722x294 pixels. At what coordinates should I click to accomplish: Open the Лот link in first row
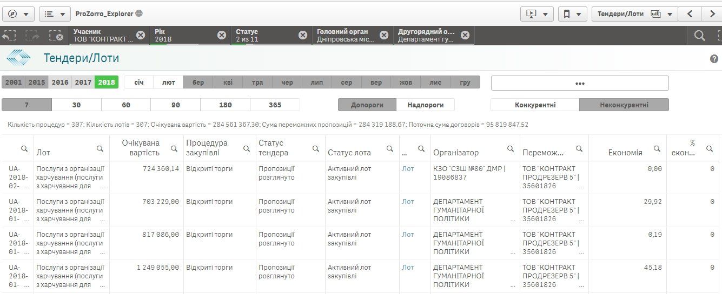point(408,169)
